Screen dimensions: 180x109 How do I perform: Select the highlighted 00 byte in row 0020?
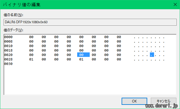[83, 55]
